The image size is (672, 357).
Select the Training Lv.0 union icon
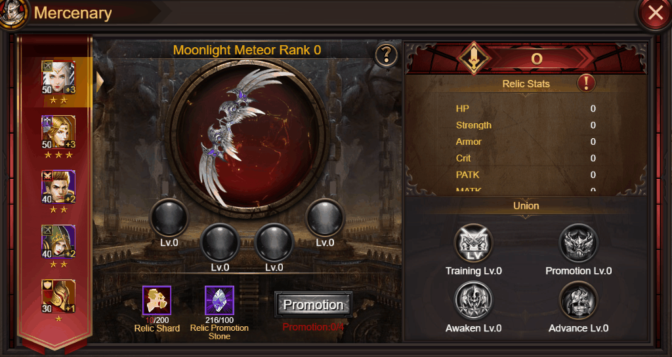tap(474, 244)
